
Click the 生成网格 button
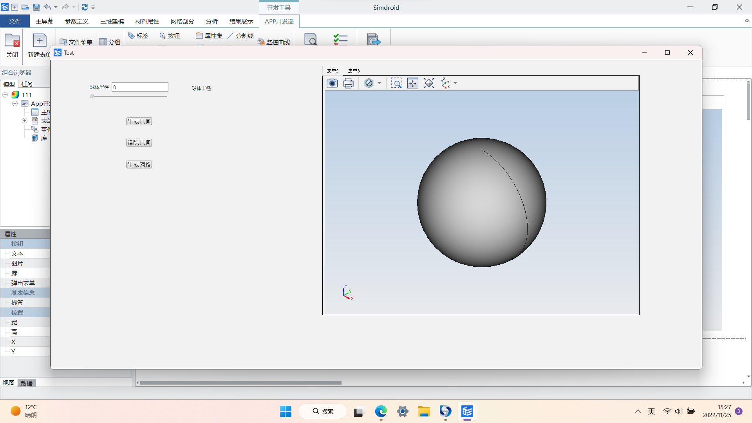point(139,164)
